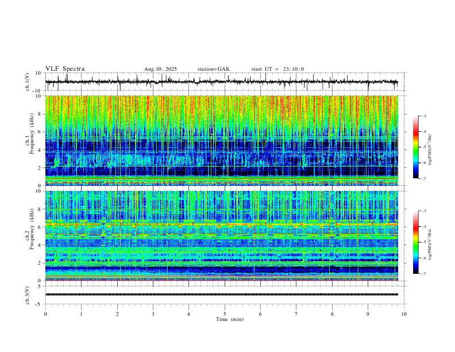This screenshot has width=455, height=352.
Task: Click tick "4" on the Time axis
Action: click(x=189, y=314)
